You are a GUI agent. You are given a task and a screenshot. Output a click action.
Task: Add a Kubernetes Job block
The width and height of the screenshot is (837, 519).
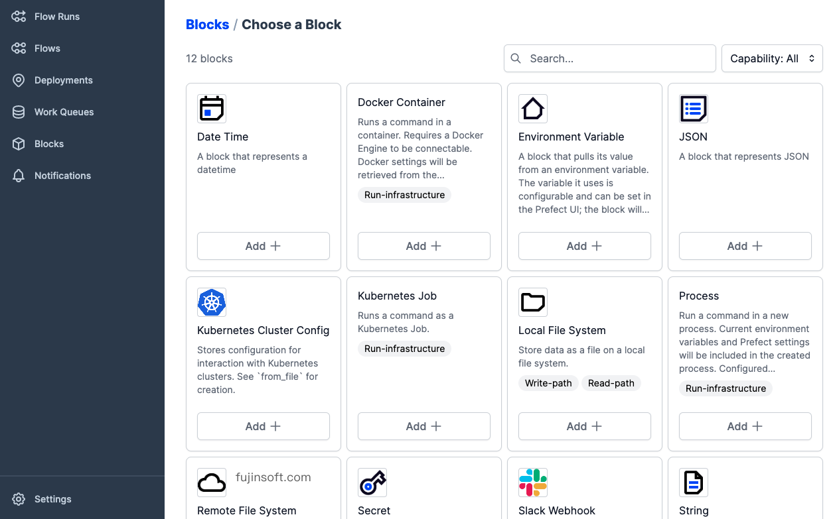click(x=424, y=426)
